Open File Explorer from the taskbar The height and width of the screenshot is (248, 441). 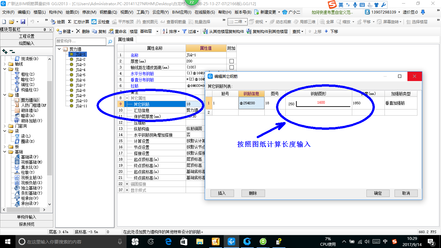click(x=200, y=241)
